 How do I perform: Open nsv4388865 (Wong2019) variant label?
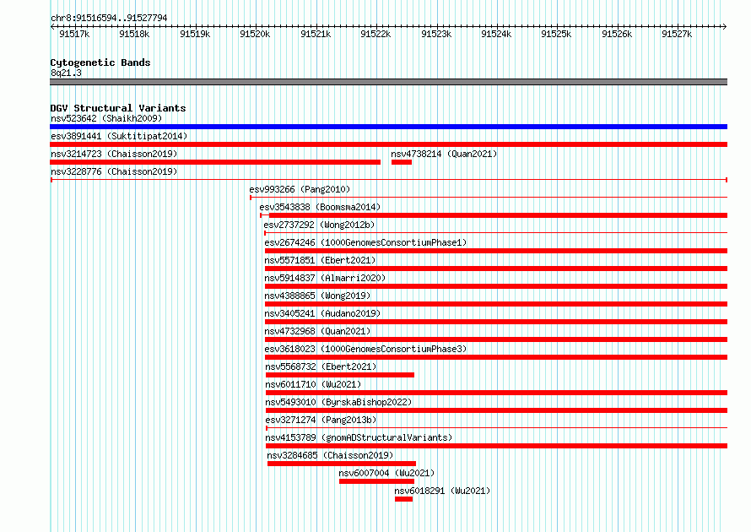[317, 296]
